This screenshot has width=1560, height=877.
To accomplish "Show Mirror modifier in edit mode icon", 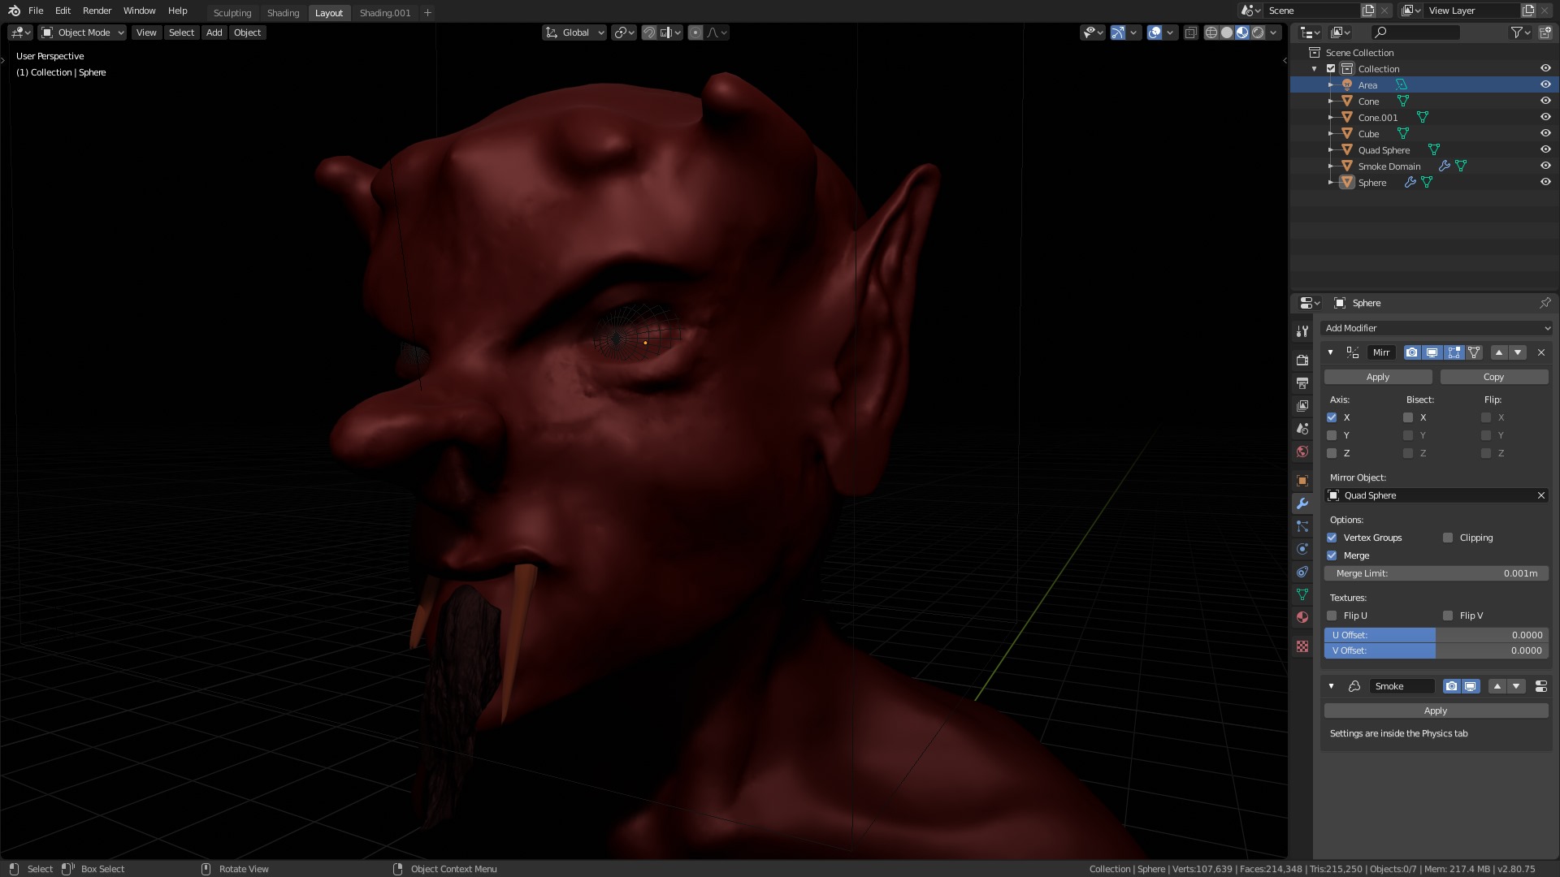I will (1454, 352).
